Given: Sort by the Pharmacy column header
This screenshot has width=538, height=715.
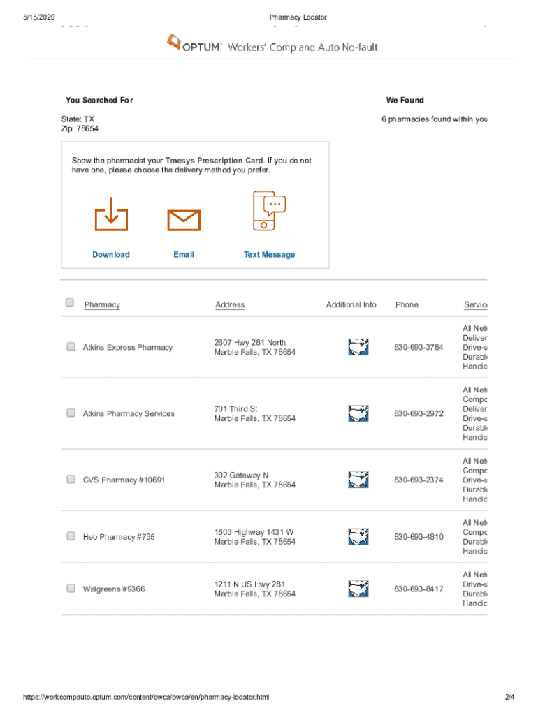Looking at the screenshot, I should tap(102, 305).
